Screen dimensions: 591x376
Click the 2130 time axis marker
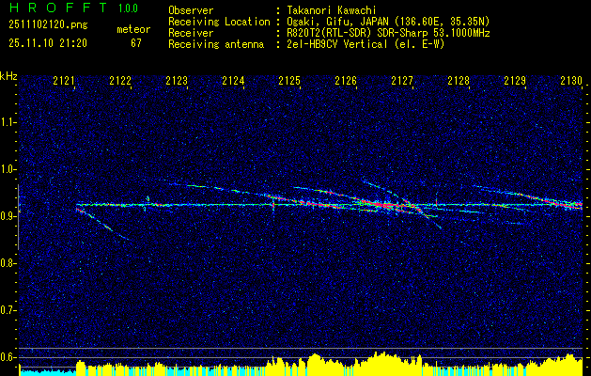tap(571, 80)
